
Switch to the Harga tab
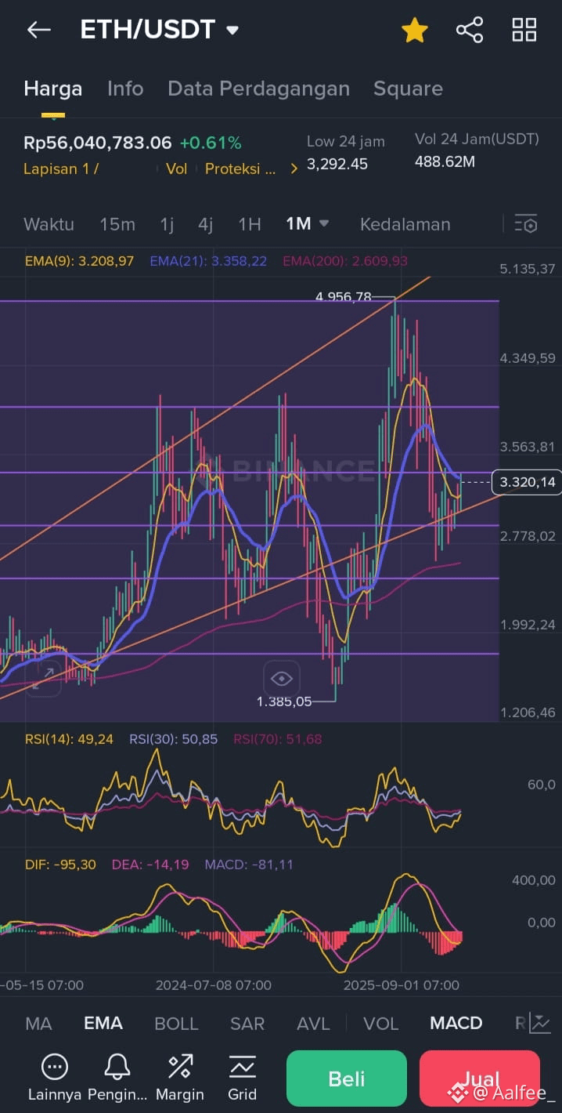click(x=53, y=89)
